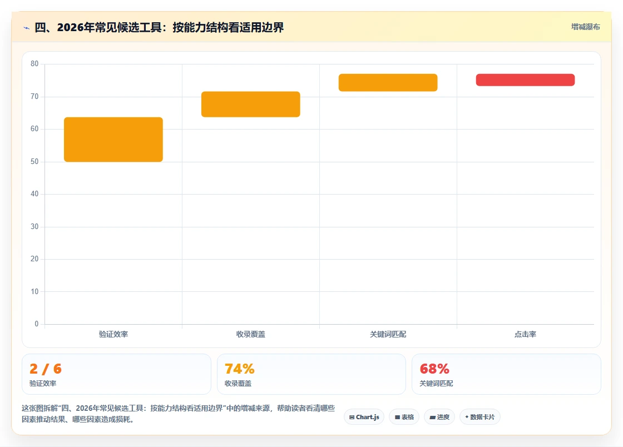Click the orange 验证效率 waterfall bar
Image resolution: width=623 pixels, height=447 pixels.
113,140
